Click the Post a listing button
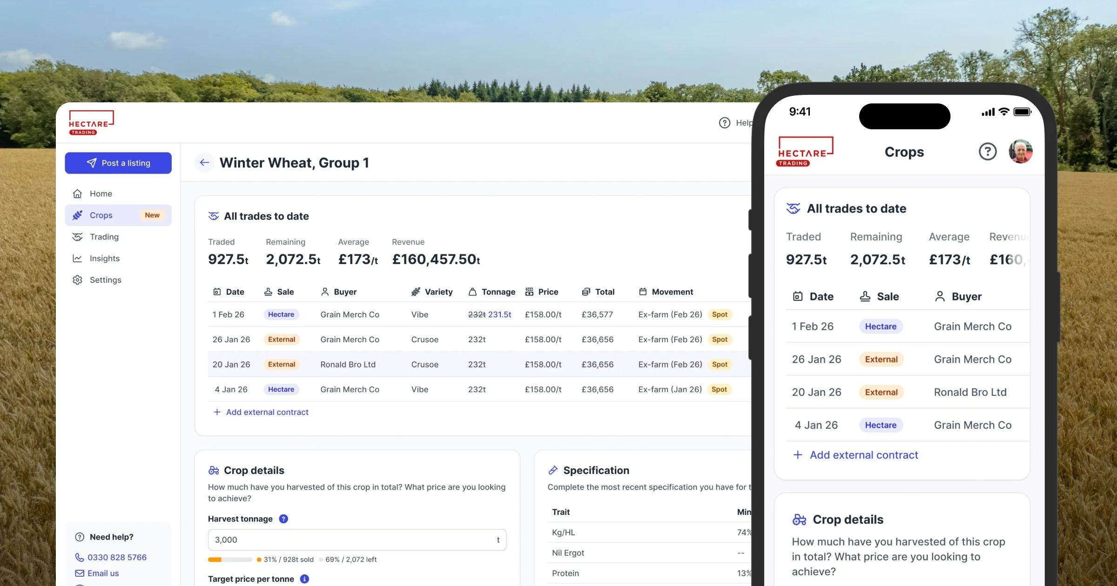Image resolution: width=1117 pixels, height=586 pixels. 118,163
